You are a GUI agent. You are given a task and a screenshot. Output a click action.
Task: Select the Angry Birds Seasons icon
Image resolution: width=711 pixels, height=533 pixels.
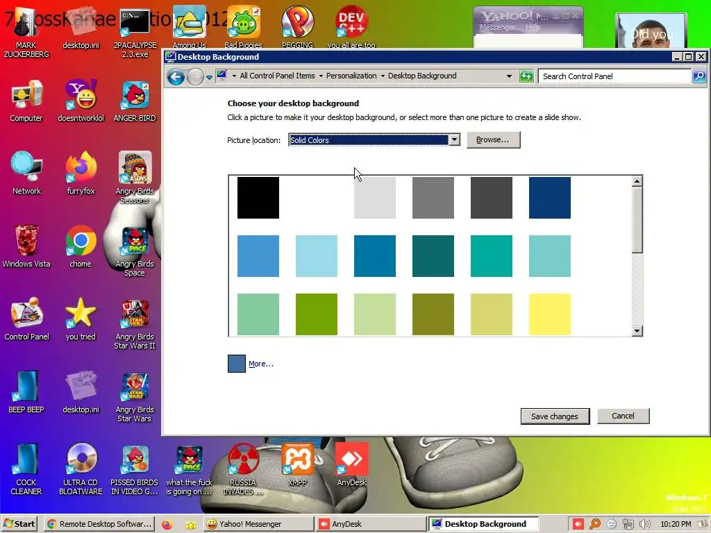coord(135,178)
